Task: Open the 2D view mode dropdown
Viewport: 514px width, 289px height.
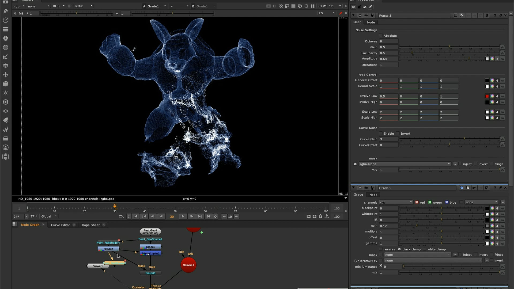Action: tap(326, 13)
